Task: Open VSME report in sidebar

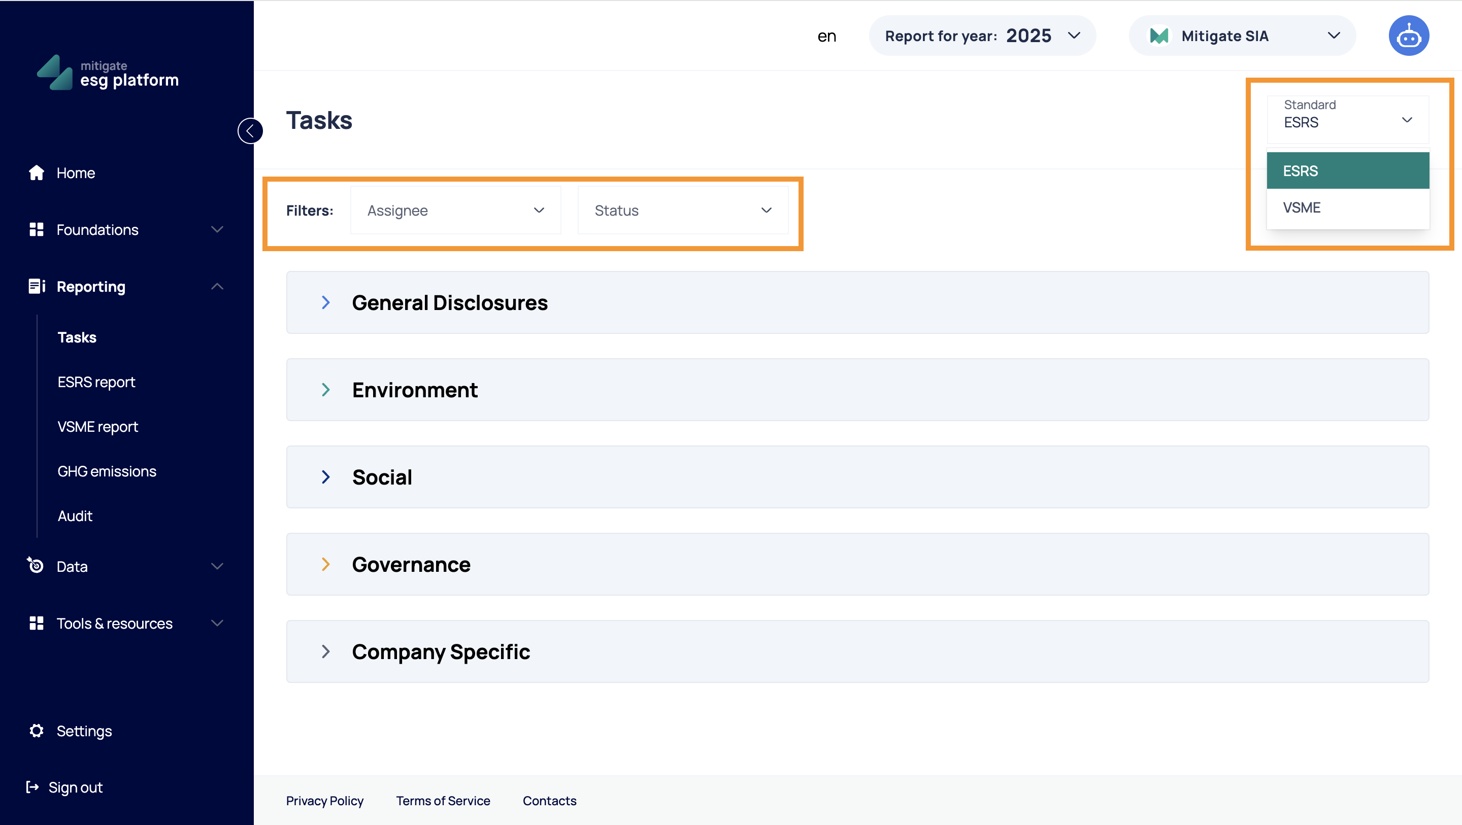Action: coord(97,427)
